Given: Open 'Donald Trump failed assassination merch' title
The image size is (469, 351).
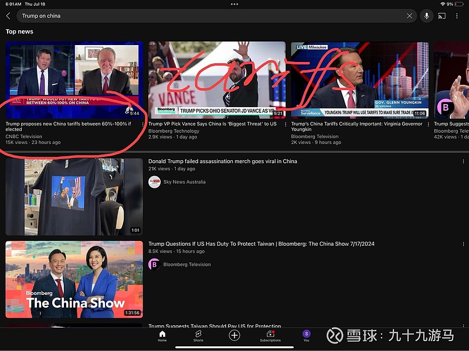Looking at the screenshot, I should coord(223,161).
